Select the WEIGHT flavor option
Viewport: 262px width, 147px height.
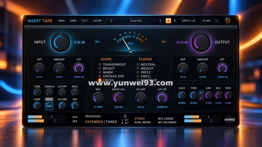(x=145, y=68)
